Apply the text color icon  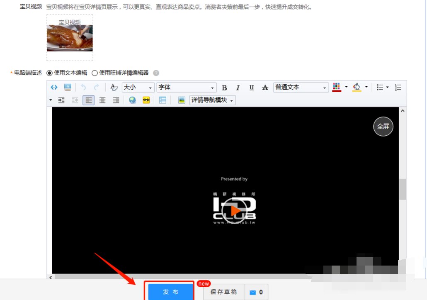point(337,87)
